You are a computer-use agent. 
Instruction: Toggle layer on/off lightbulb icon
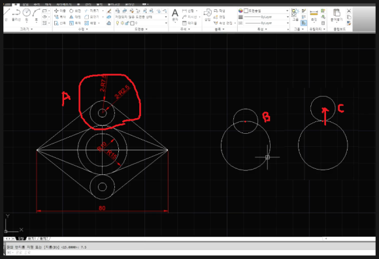click(x=118, y=23)
